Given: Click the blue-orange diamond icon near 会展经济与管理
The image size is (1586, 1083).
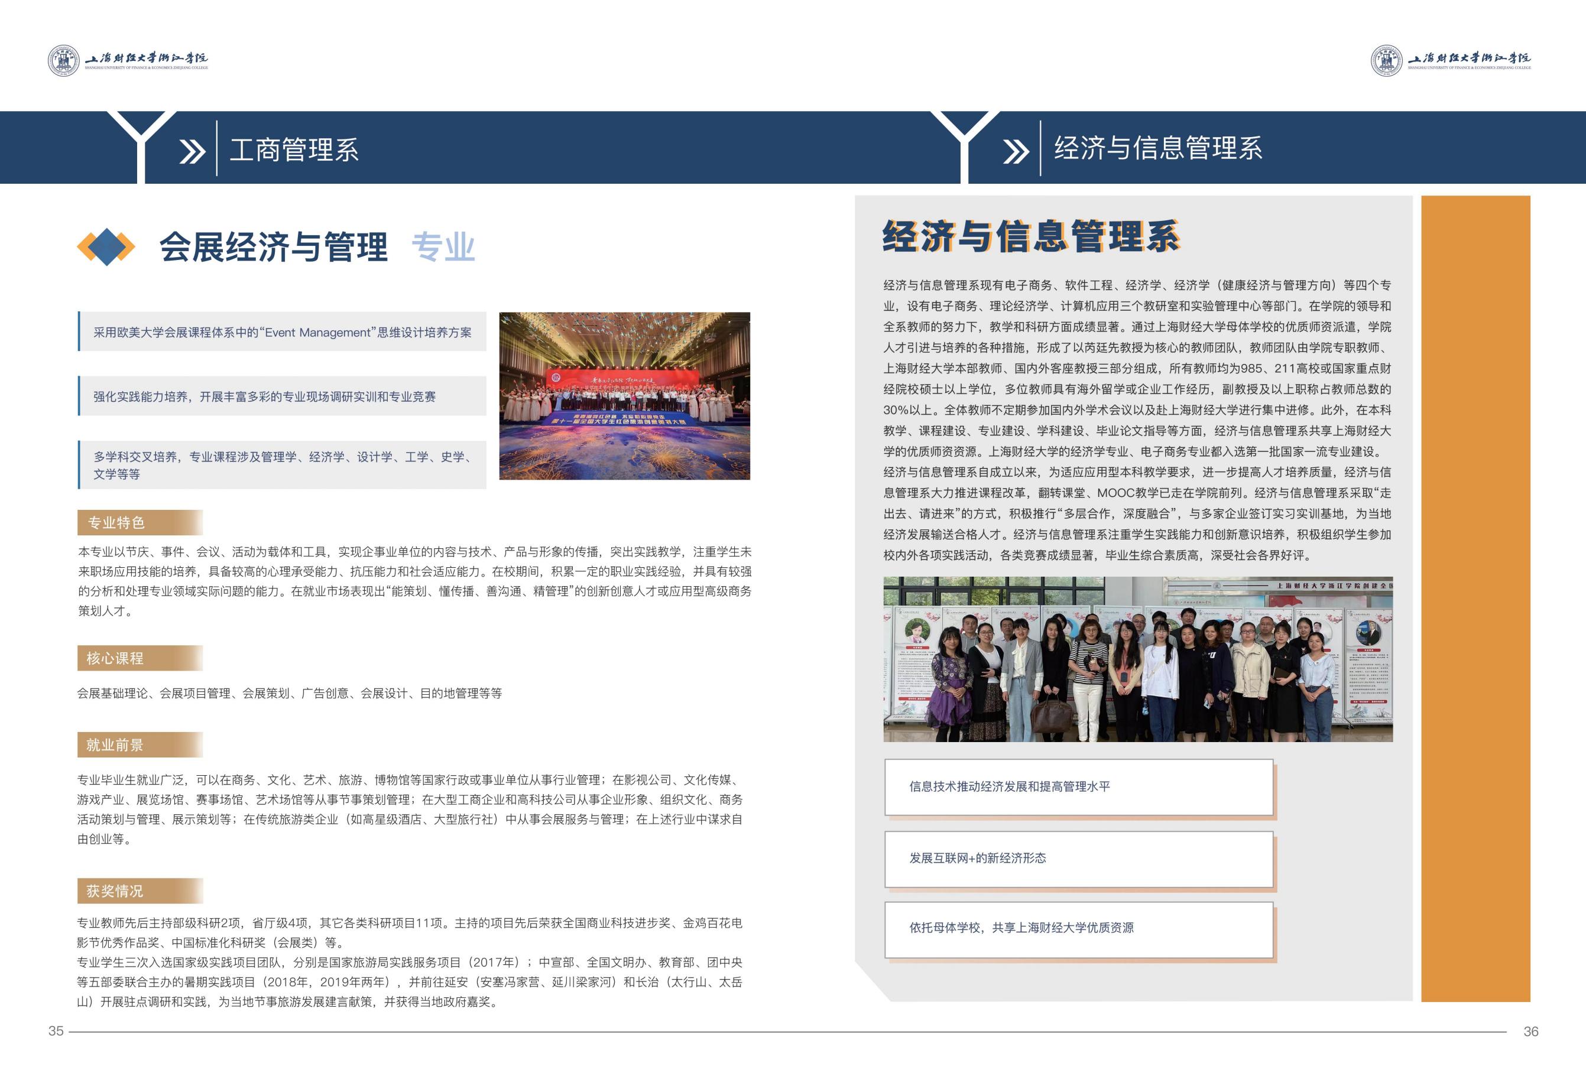Looking at the screenshot, I should click(106, 247).
